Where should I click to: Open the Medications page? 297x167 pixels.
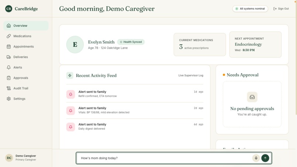[x=26, y=36]
